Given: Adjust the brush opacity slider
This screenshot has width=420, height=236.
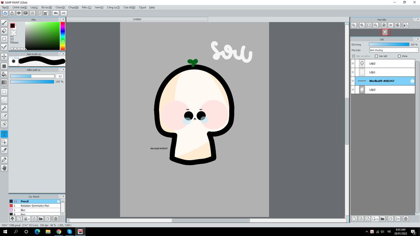Looking at the screenshot, I should [32, 82].
